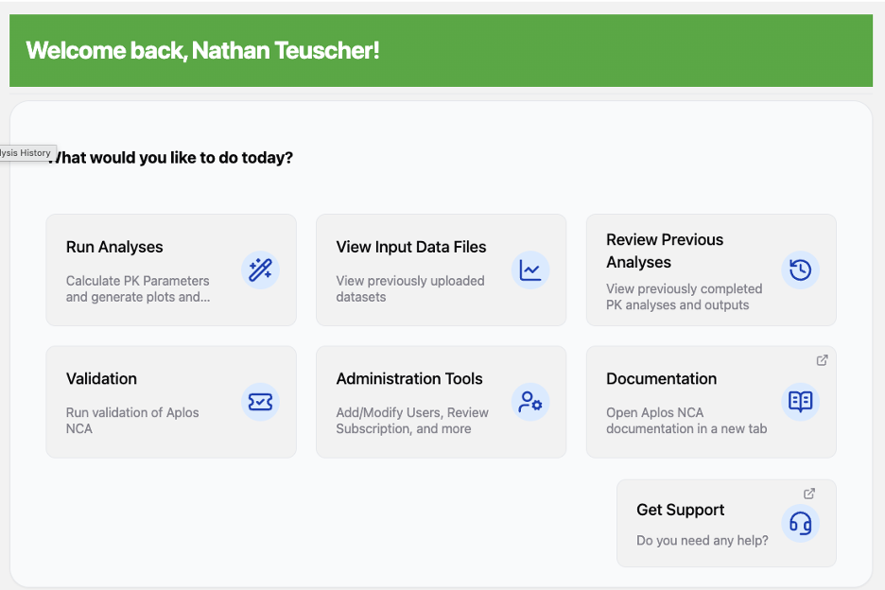Click the user gear icon for Administration Tools
Image resolution: width=885 pixels, height=590 pixels.
coord(530,402)
